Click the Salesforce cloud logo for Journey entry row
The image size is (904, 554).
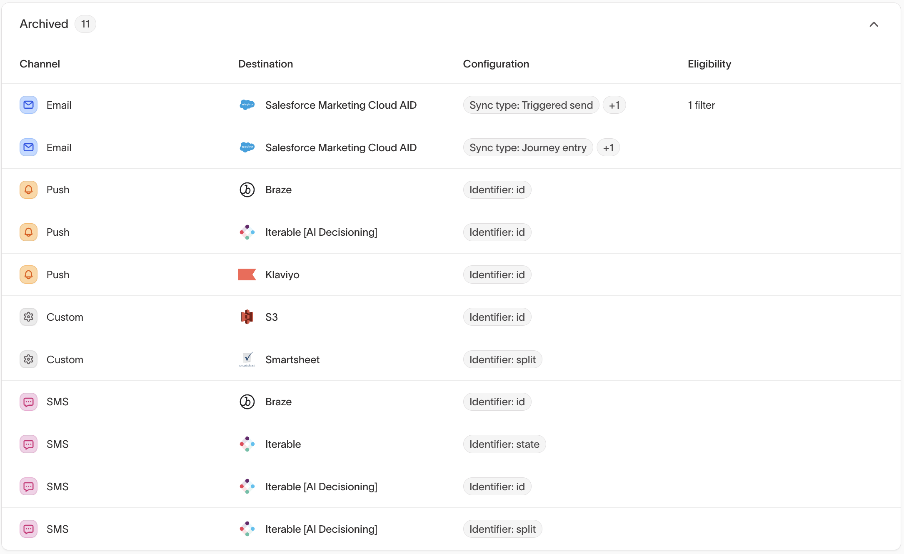(247, 147)
